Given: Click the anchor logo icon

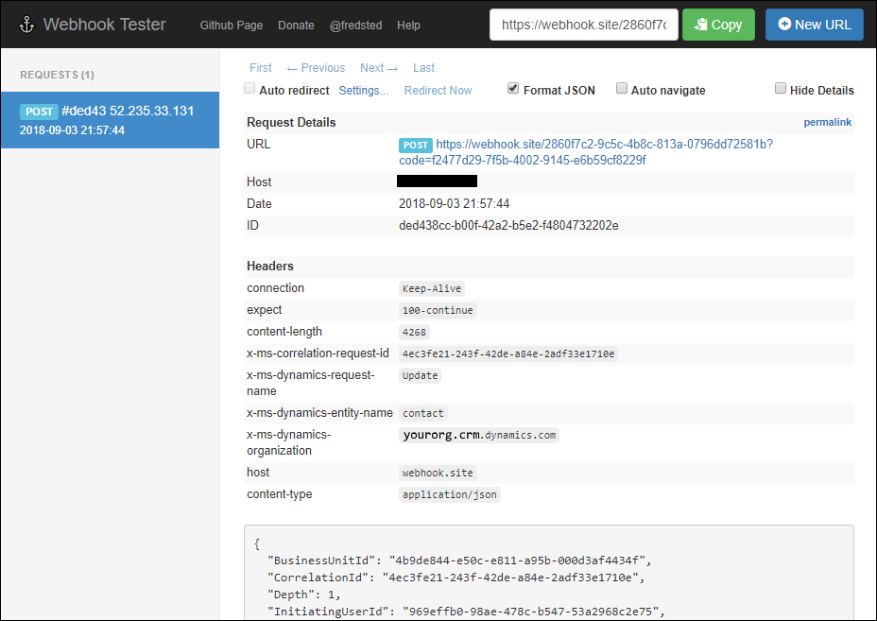Looking at the screenshot, I should 27,24.
